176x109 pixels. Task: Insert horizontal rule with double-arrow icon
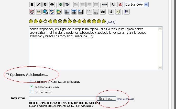tap(105, 5)
